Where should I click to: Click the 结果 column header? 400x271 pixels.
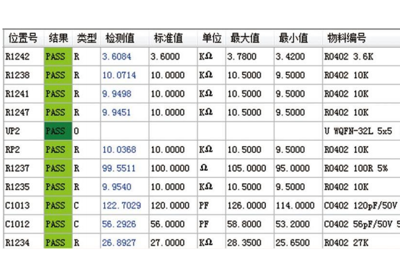coord(58,38)
